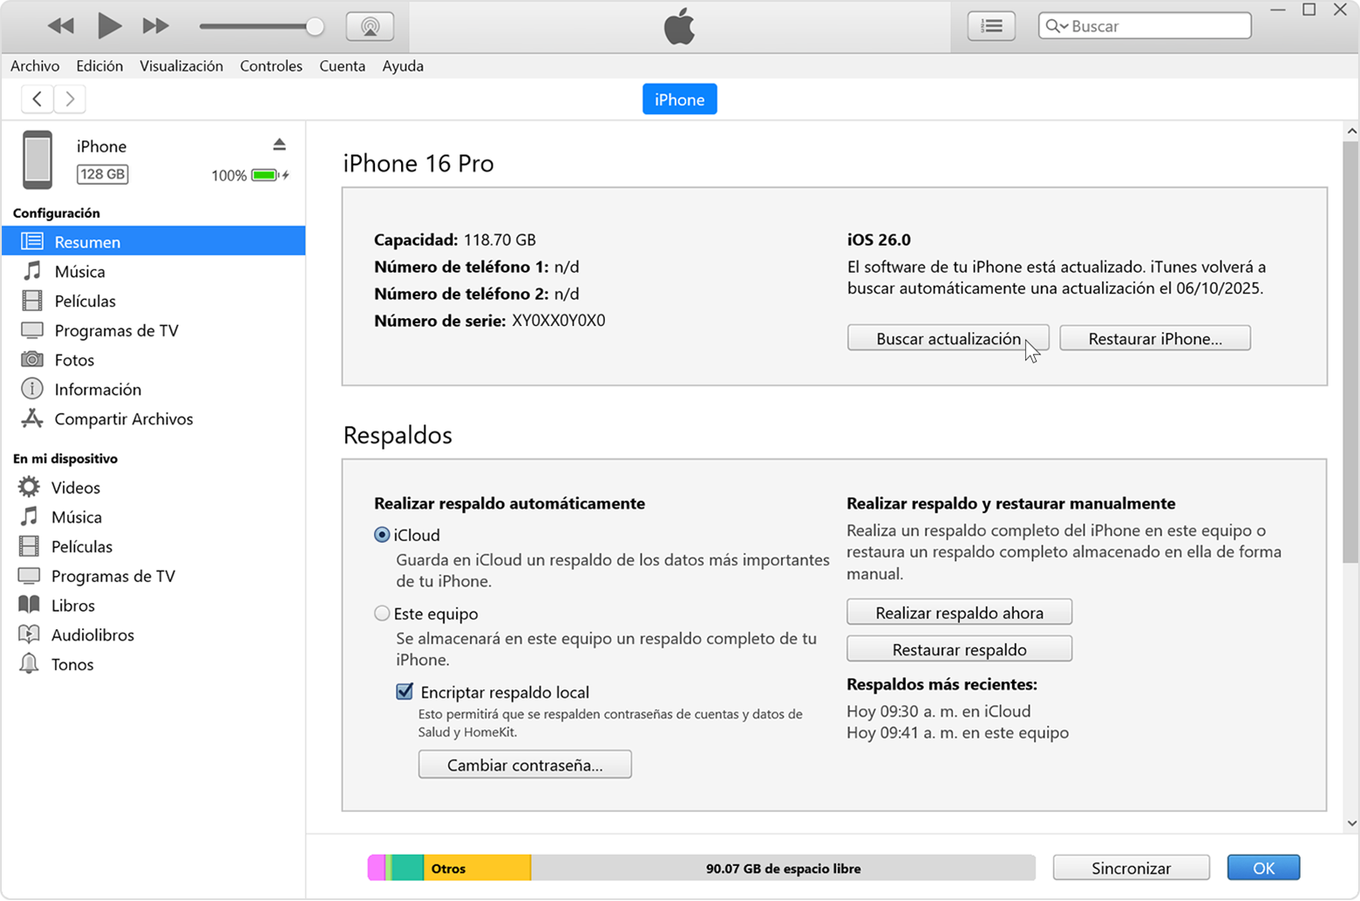The image size is (1360, 901).
Task: Open Audiolibros in the sidebar
Action: (x=92, y=634)
